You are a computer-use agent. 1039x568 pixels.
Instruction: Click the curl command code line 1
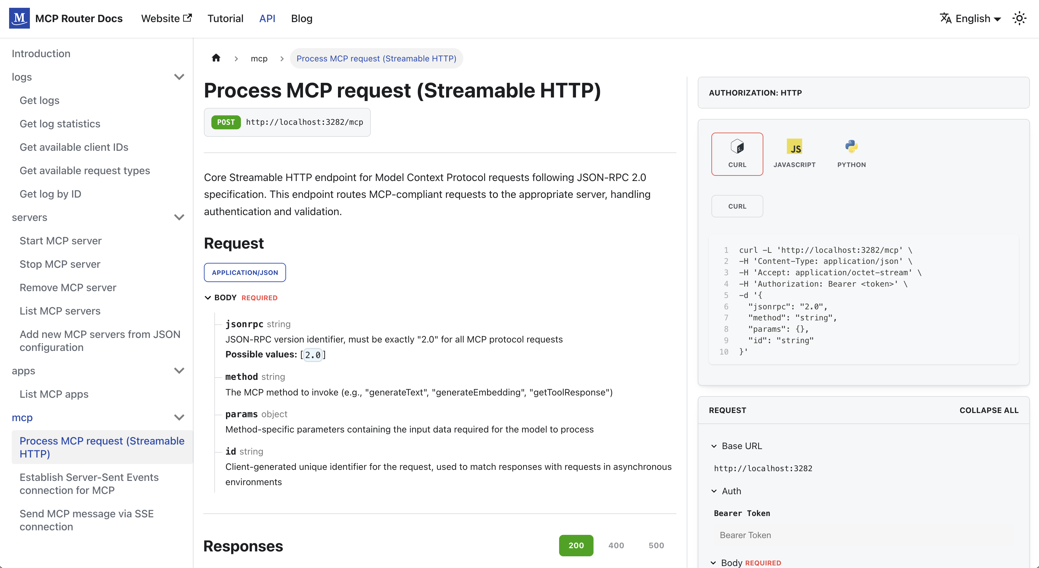pyautogui.click(x=826, y=250)
